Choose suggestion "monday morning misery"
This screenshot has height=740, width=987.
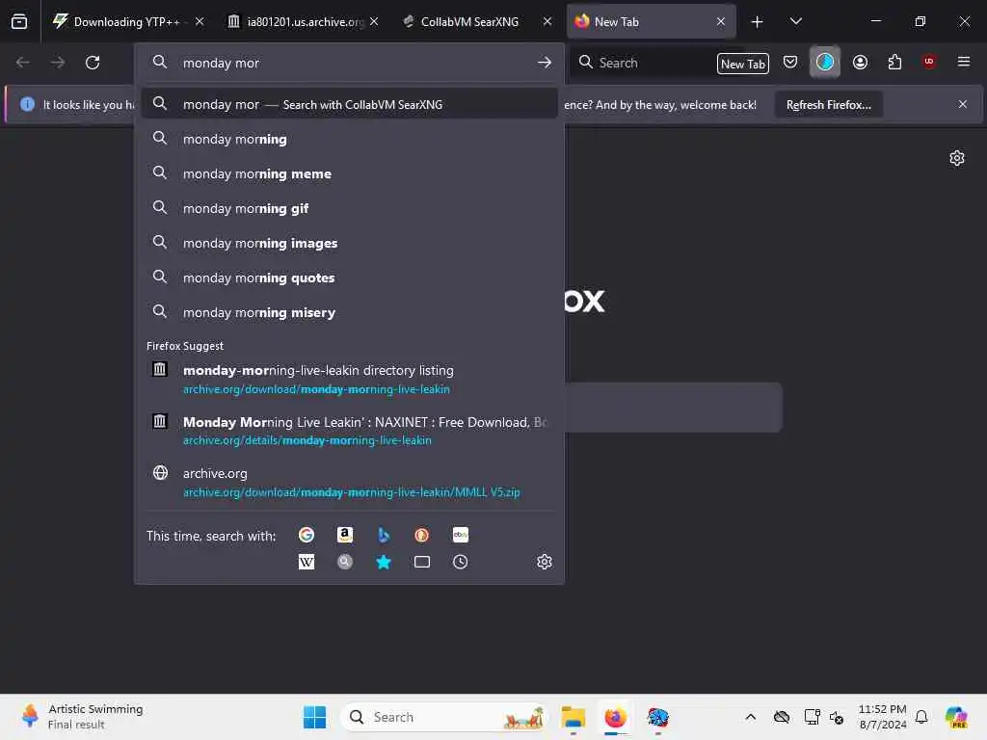349,312
